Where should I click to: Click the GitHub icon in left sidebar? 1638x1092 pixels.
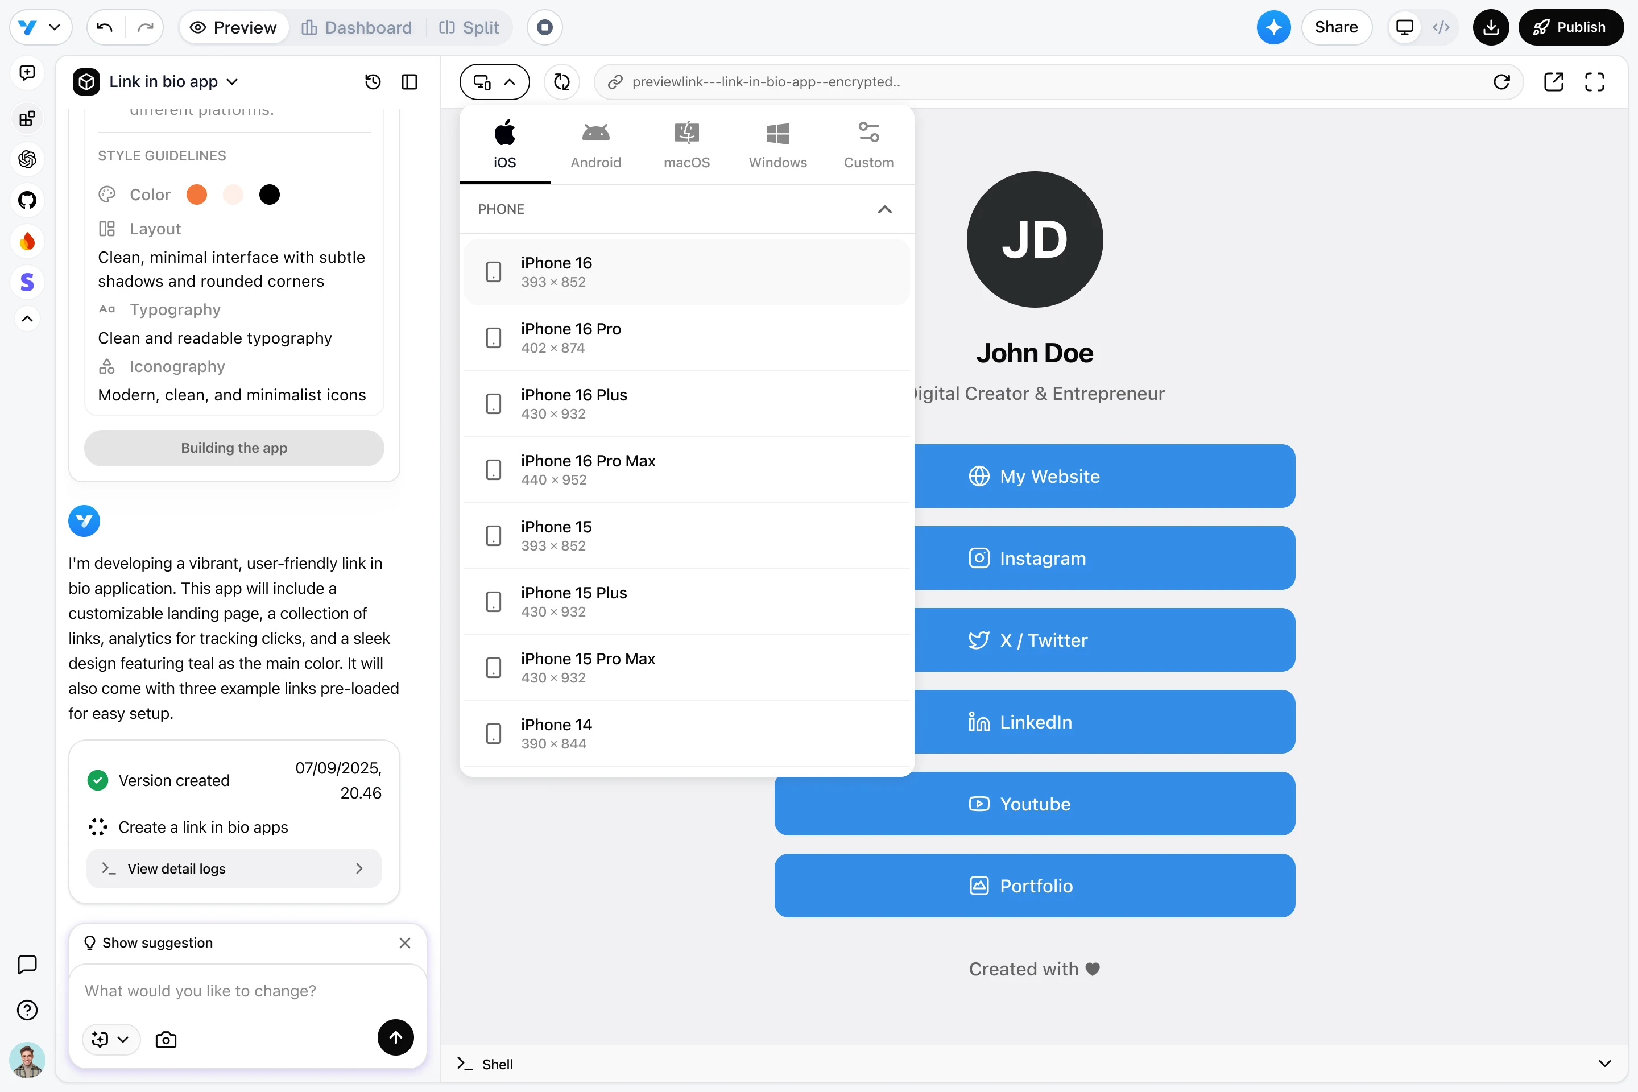point(27,201)
